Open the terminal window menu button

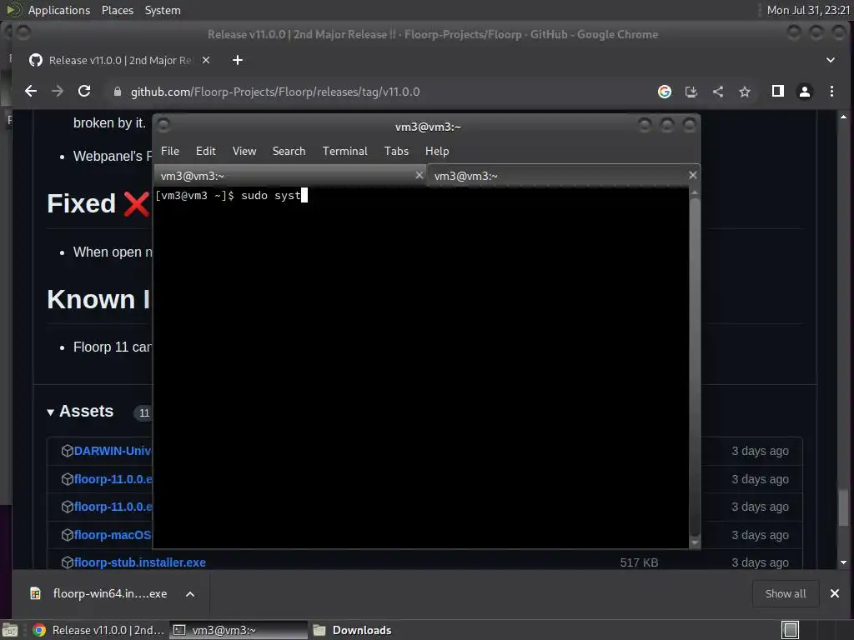pyautogui.click(x=163, y=126)
